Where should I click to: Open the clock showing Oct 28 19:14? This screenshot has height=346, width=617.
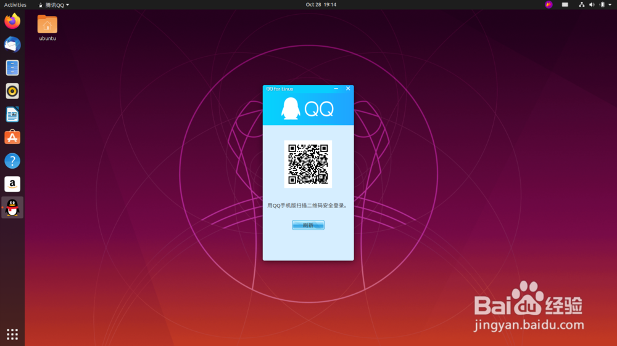(x=321, y=5)
